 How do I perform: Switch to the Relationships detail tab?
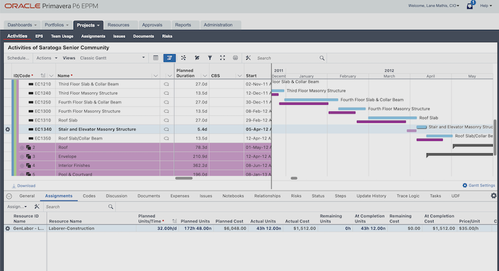267,196
